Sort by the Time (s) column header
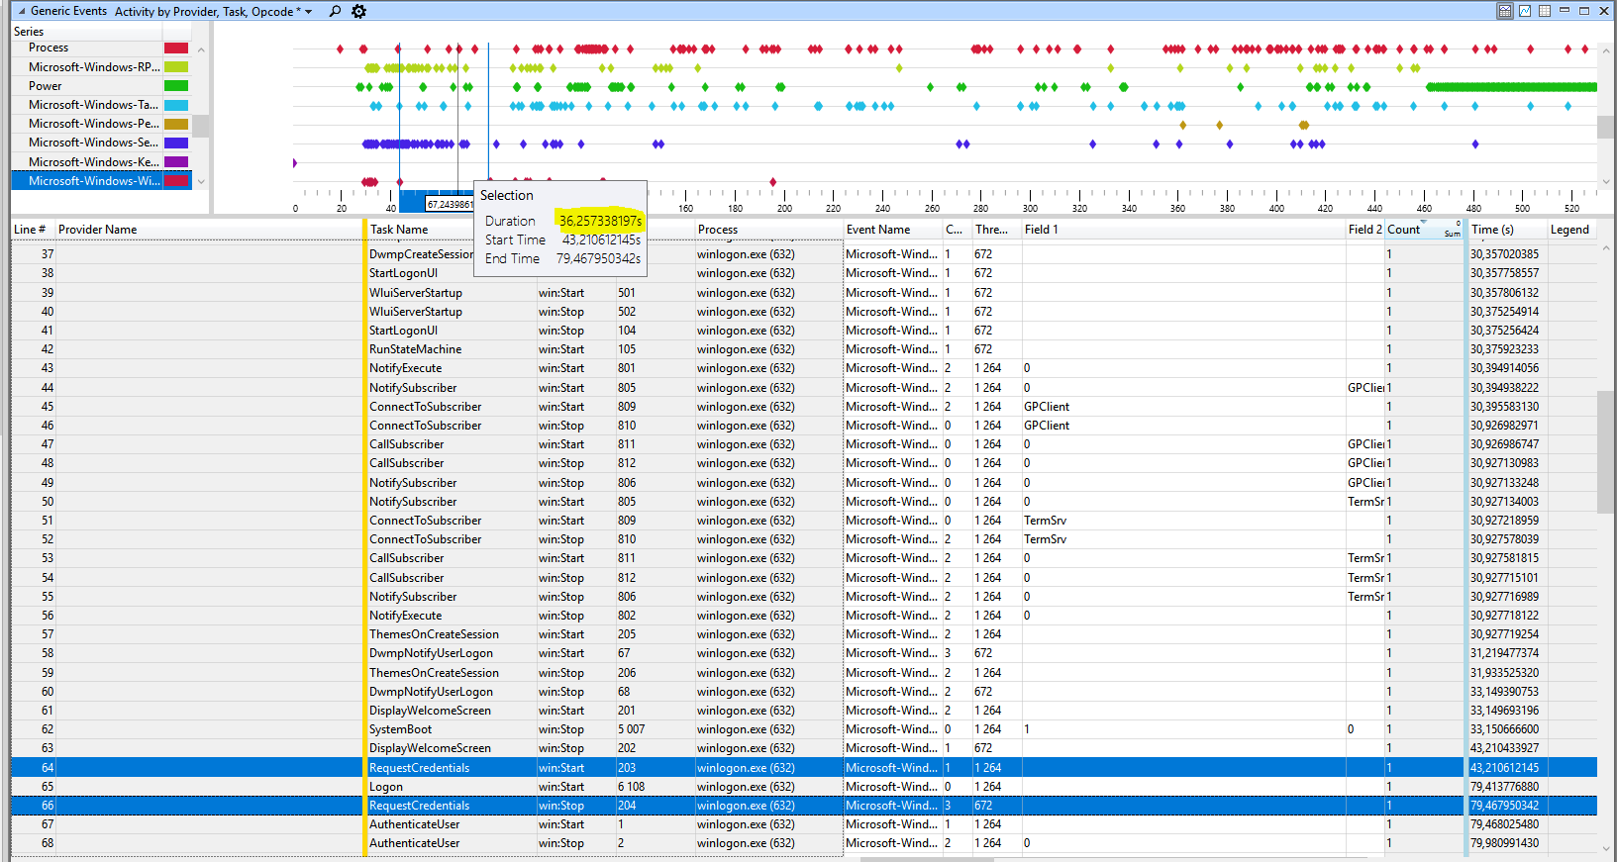Image resolution: width=1617 pixels, height=862 pixels. click(x=1492, y=230)
